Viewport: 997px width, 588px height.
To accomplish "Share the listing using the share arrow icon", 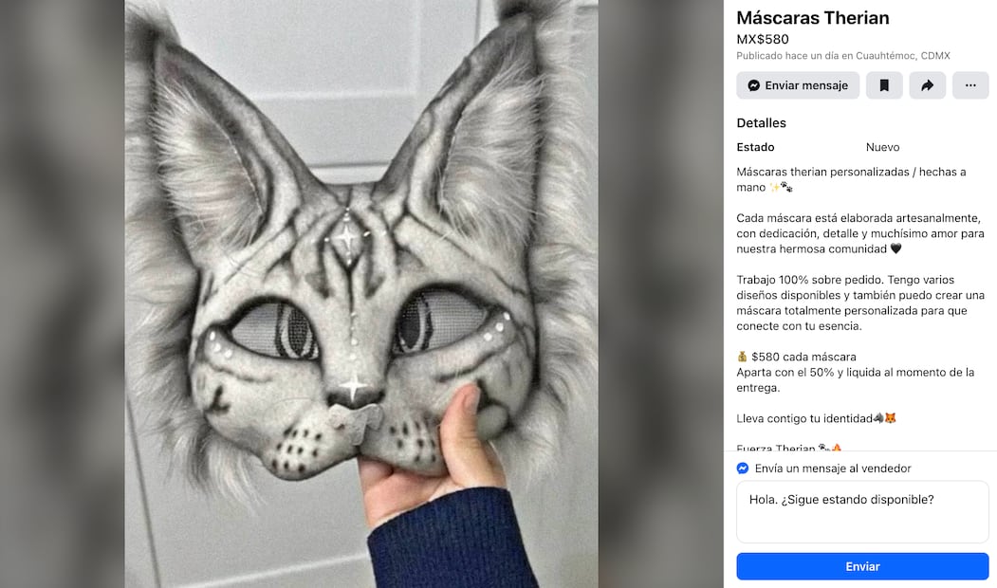I will click(x=927, y=85).
